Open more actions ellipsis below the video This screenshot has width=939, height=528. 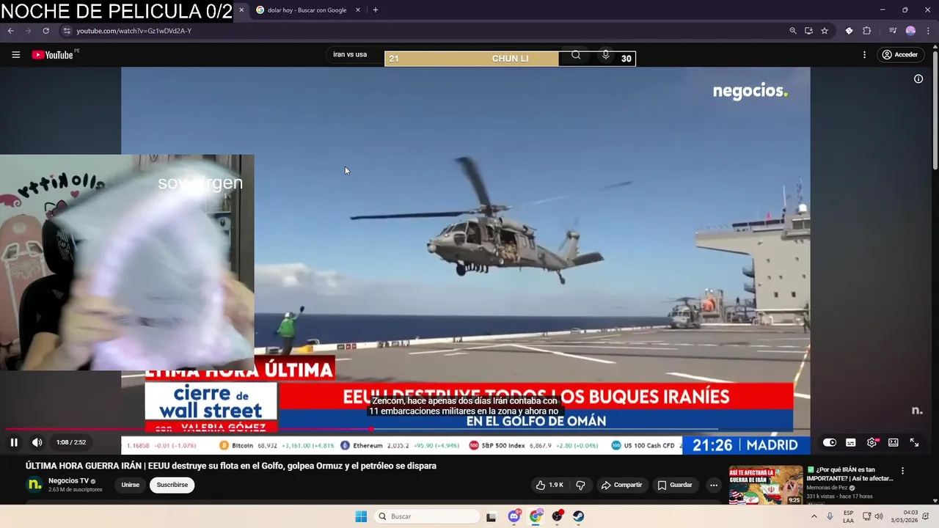[x=713, y=485]
